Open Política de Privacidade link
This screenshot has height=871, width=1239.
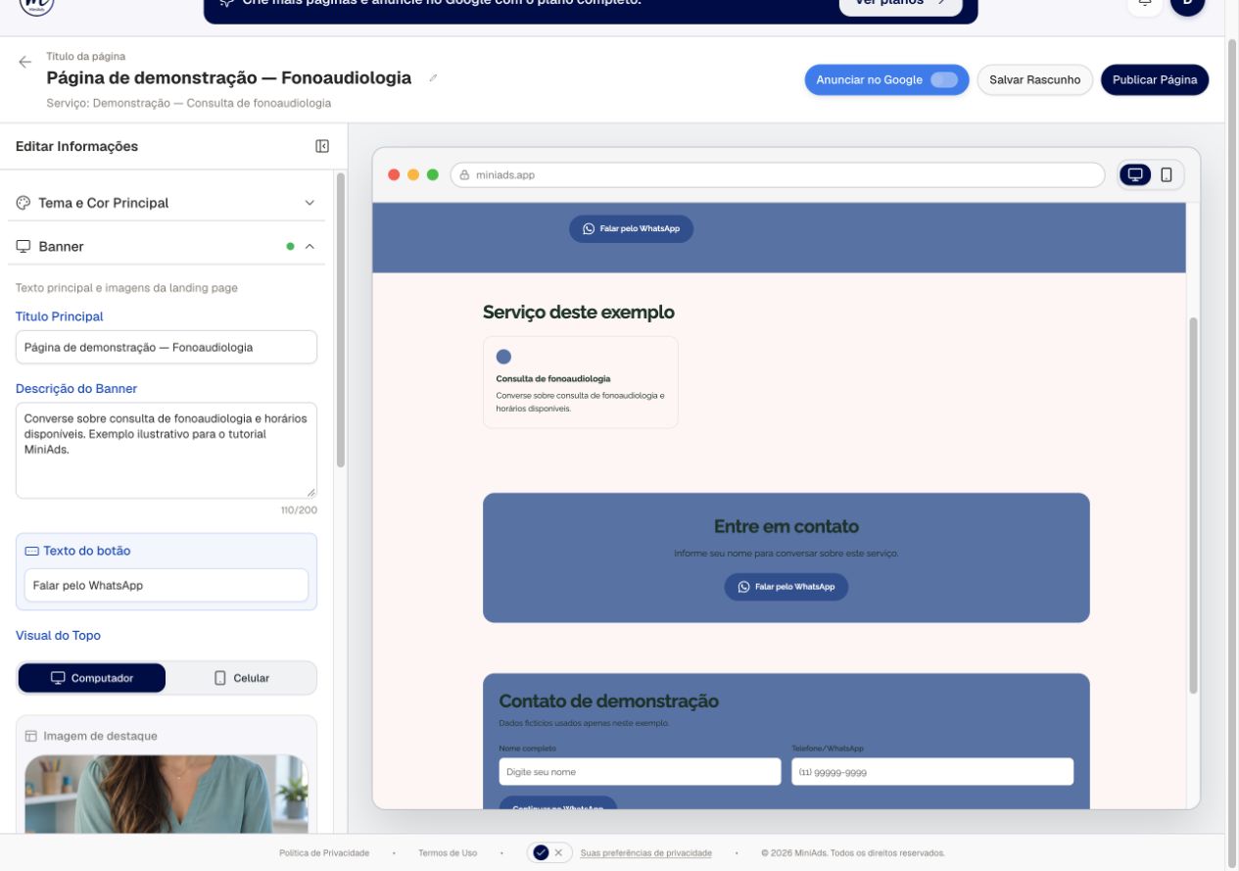point(324,853)
